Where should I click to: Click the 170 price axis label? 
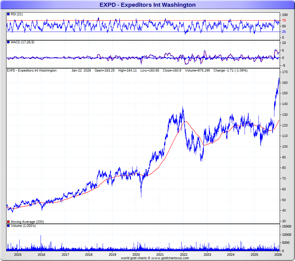[x=285, y=72]
